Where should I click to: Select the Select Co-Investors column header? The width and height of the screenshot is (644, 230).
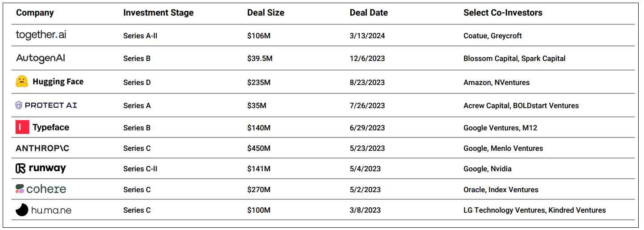(503, 13)
